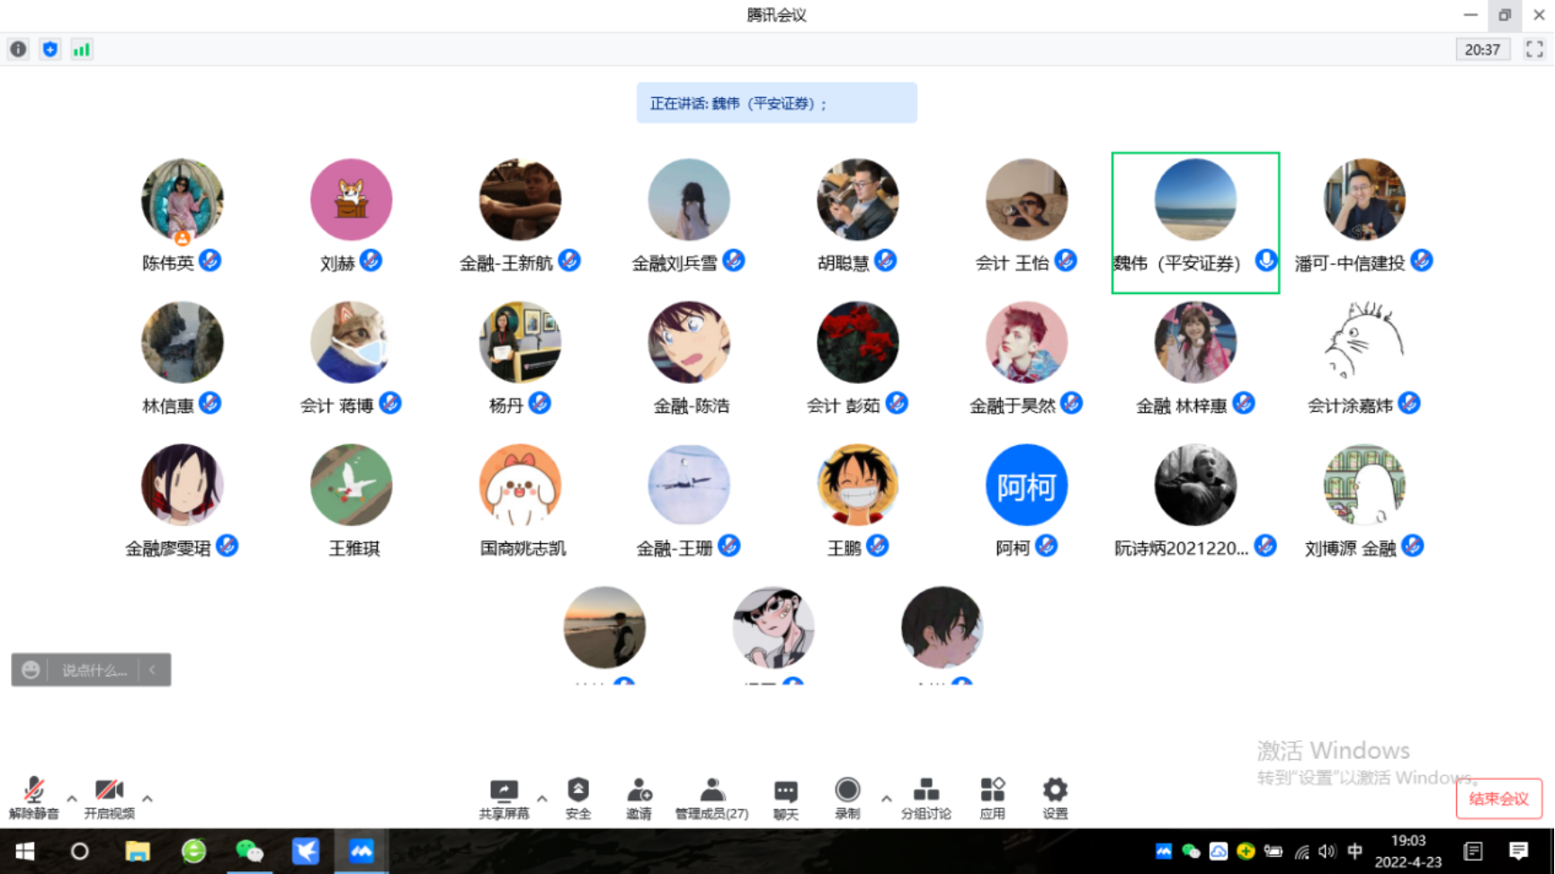
Task: Open 分组讨论 breakout rooms
Action: [925, 797]
